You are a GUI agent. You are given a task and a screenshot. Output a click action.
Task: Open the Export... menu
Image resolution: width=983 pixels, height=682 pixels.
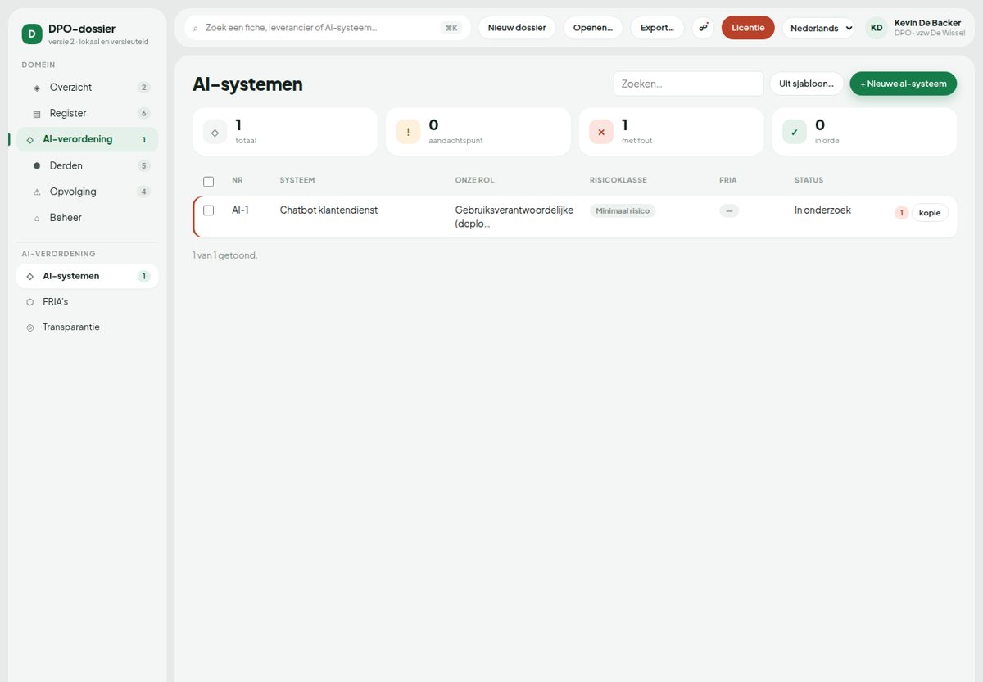click(657, 28)
